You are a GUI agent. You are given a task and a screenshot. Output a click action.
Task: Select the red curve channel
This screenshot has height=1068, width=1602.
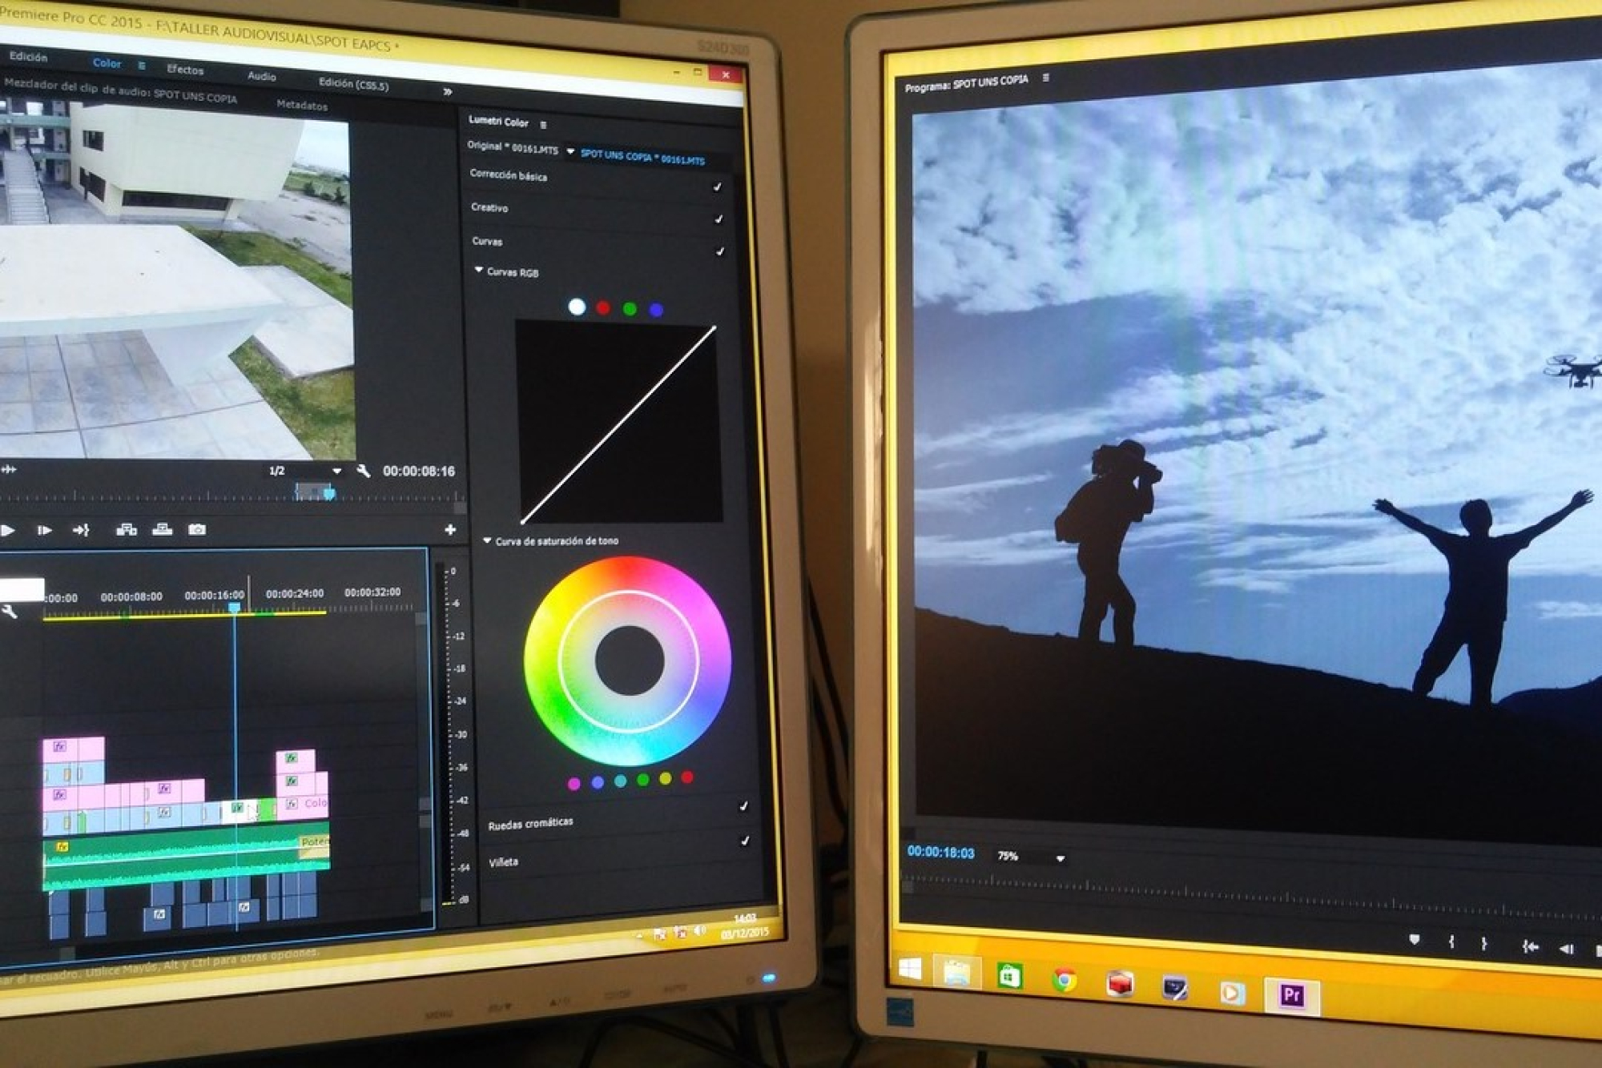click(603, 307)
